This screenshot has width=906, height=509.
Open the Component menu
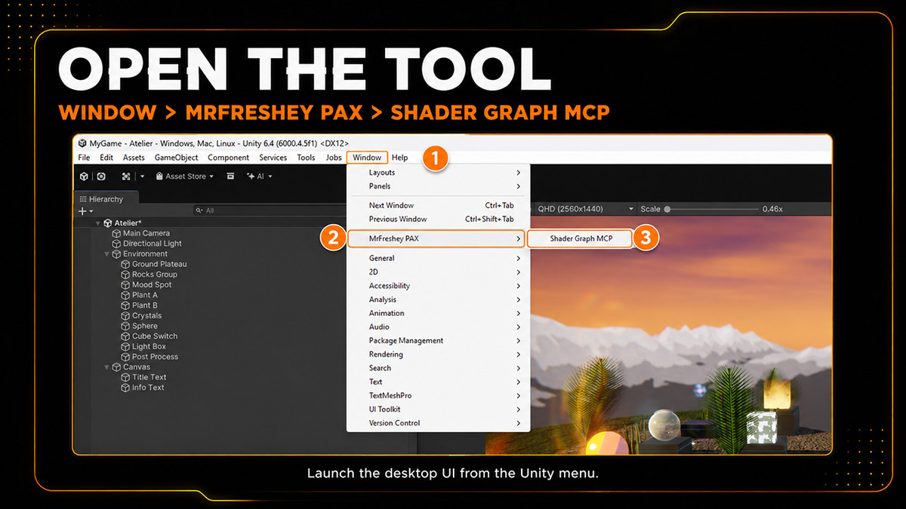(228, 158)
